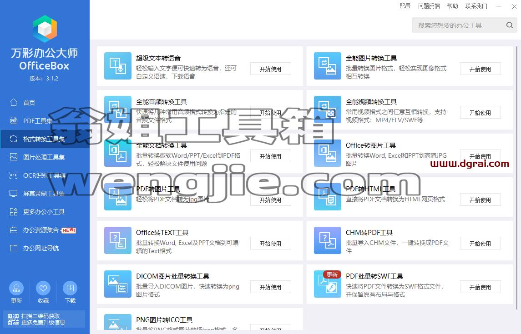This screenshot has height=334, width=521.
Task: Click 开始使用 for PDF批量转SWF工具
Action: point(480,287)
